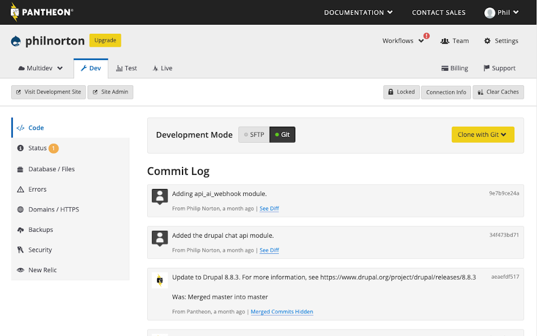537x336 pixels.
Task: Click the Merged Commits Hidden link
Action: pos(282,312)
